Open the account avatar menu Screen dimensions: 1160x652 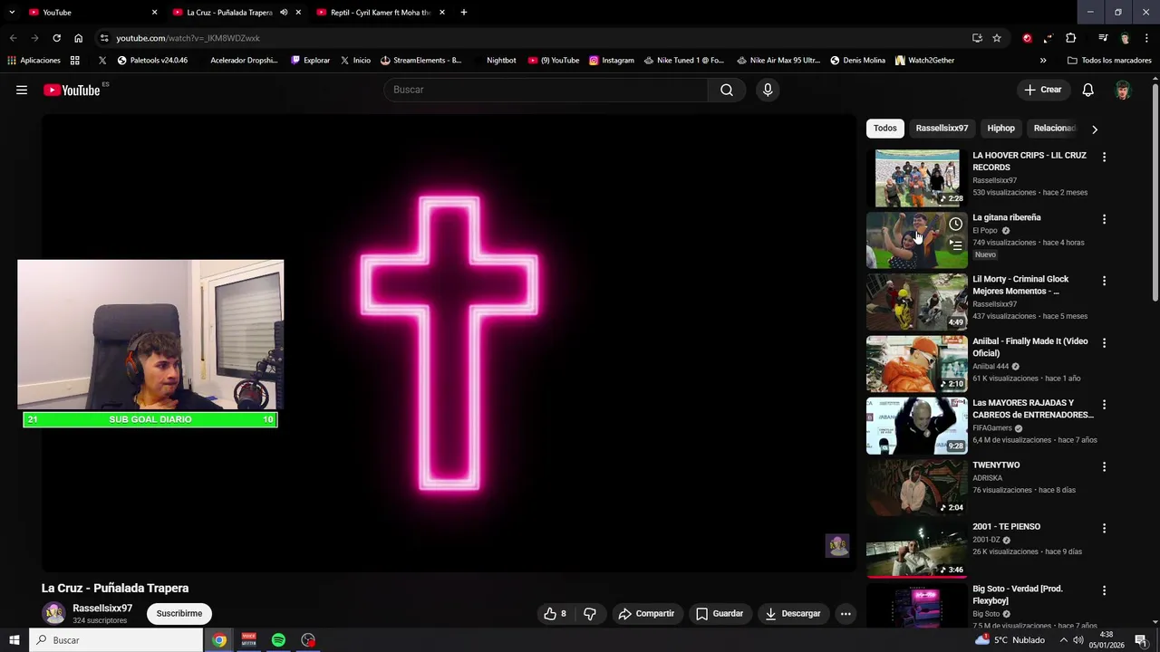click(x=1123, y=90)
